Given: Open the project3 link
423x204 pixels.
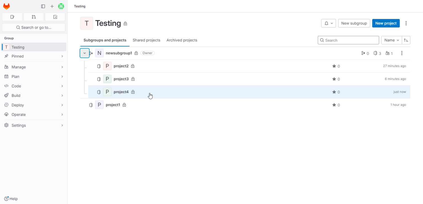Looking at the screenshot, I should click(121, 79).
